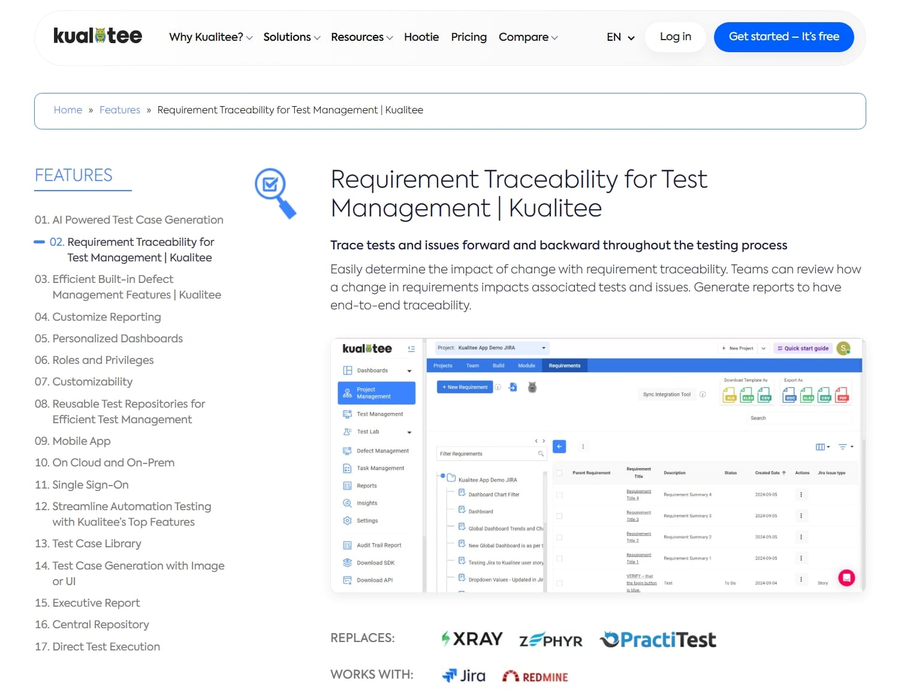901x696 pixels.
Task: Click the New Requirement button
Action: (465, 387)
